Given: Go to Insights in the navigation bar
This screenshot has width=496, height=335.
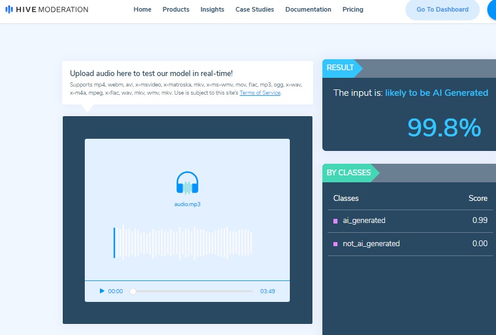Looking at the screenshot, I should (x=212, y=9).
